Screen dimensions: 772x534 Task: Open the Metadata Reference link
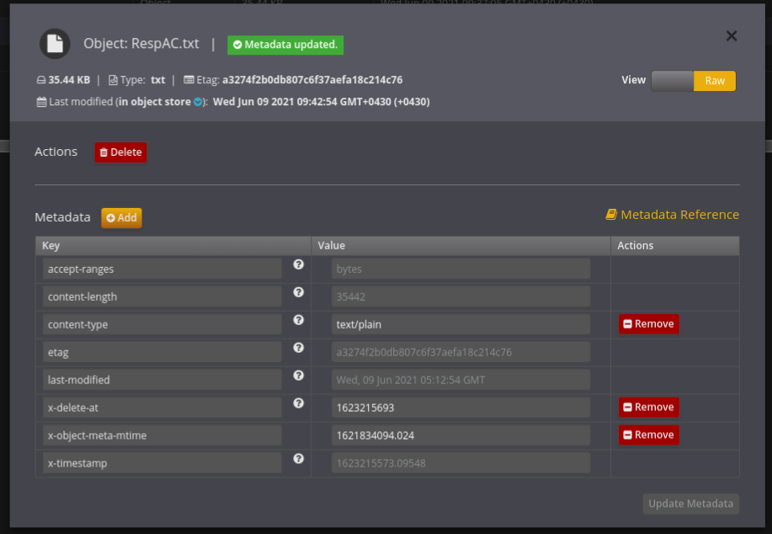672,215
